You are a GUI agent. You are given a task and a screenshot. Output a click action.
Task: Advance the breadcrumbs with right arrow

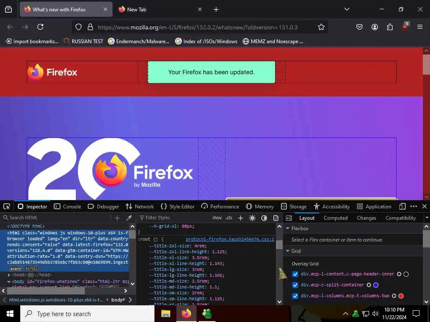(x=130, y=300)
